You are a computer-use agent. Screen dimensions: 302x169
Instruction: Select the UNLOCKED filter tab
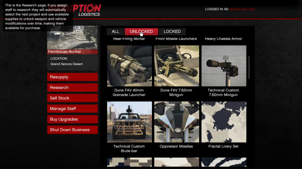click(x=141, y=32)
